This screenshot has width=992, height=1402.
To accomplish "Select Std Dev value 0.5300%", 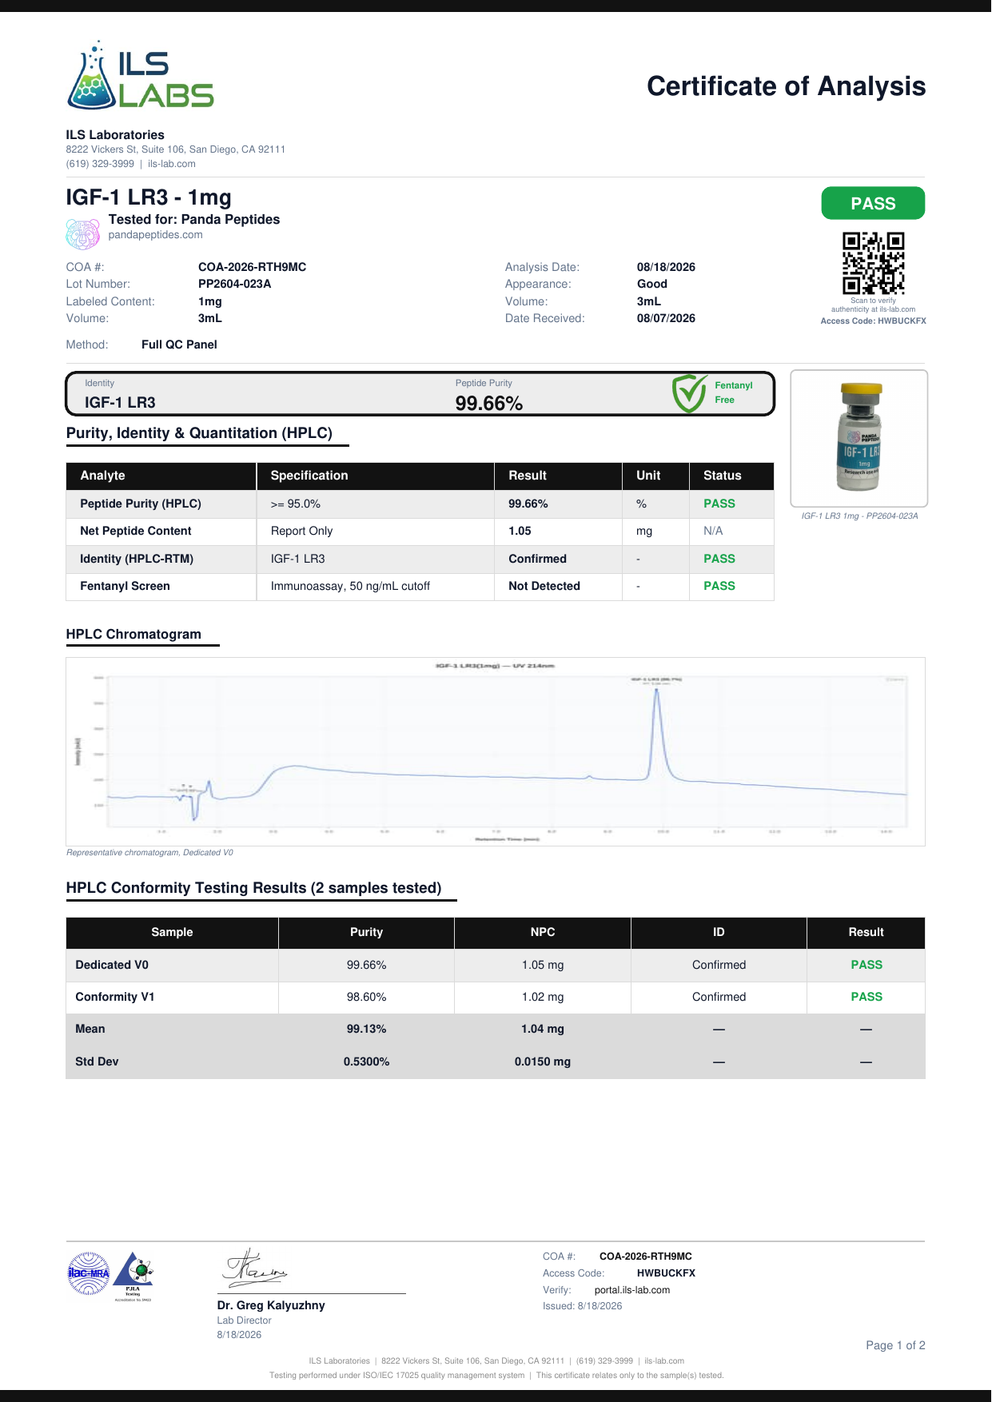I will pyautogui.click(x=366, y=1061).
